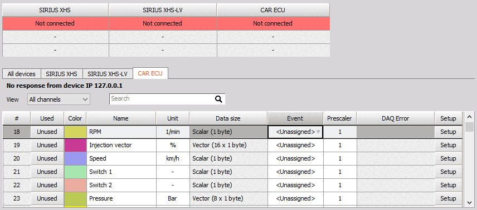Image resolution: width=477 pixels, height=210 pixels.
Task: Select row number 18
Action: click(x=17, y=132)
